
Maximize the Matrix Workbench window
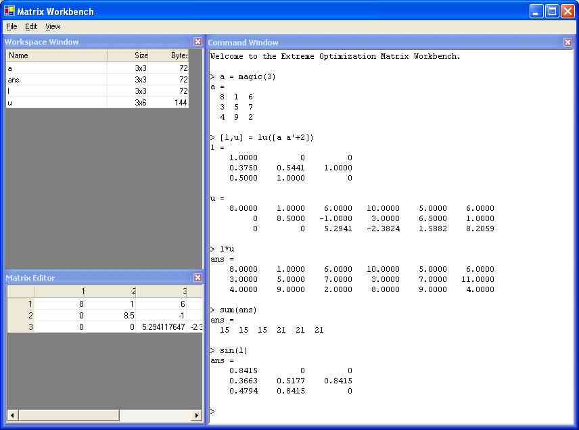pos(552,11)
